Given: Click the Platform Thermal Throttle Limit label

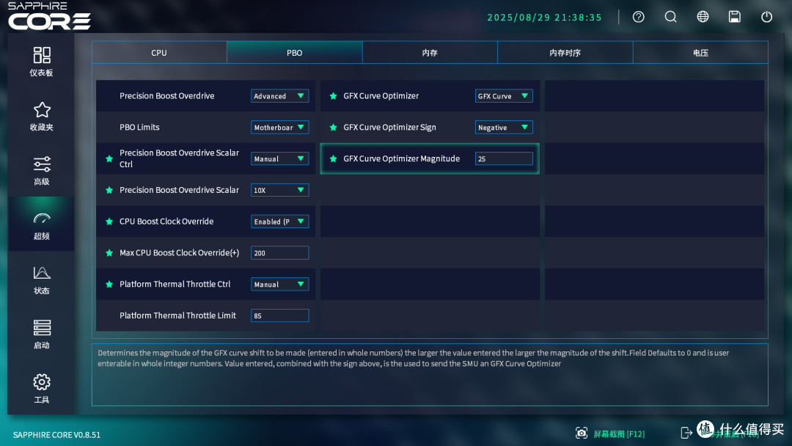Looking at the screenshot, I should [177, 315].
